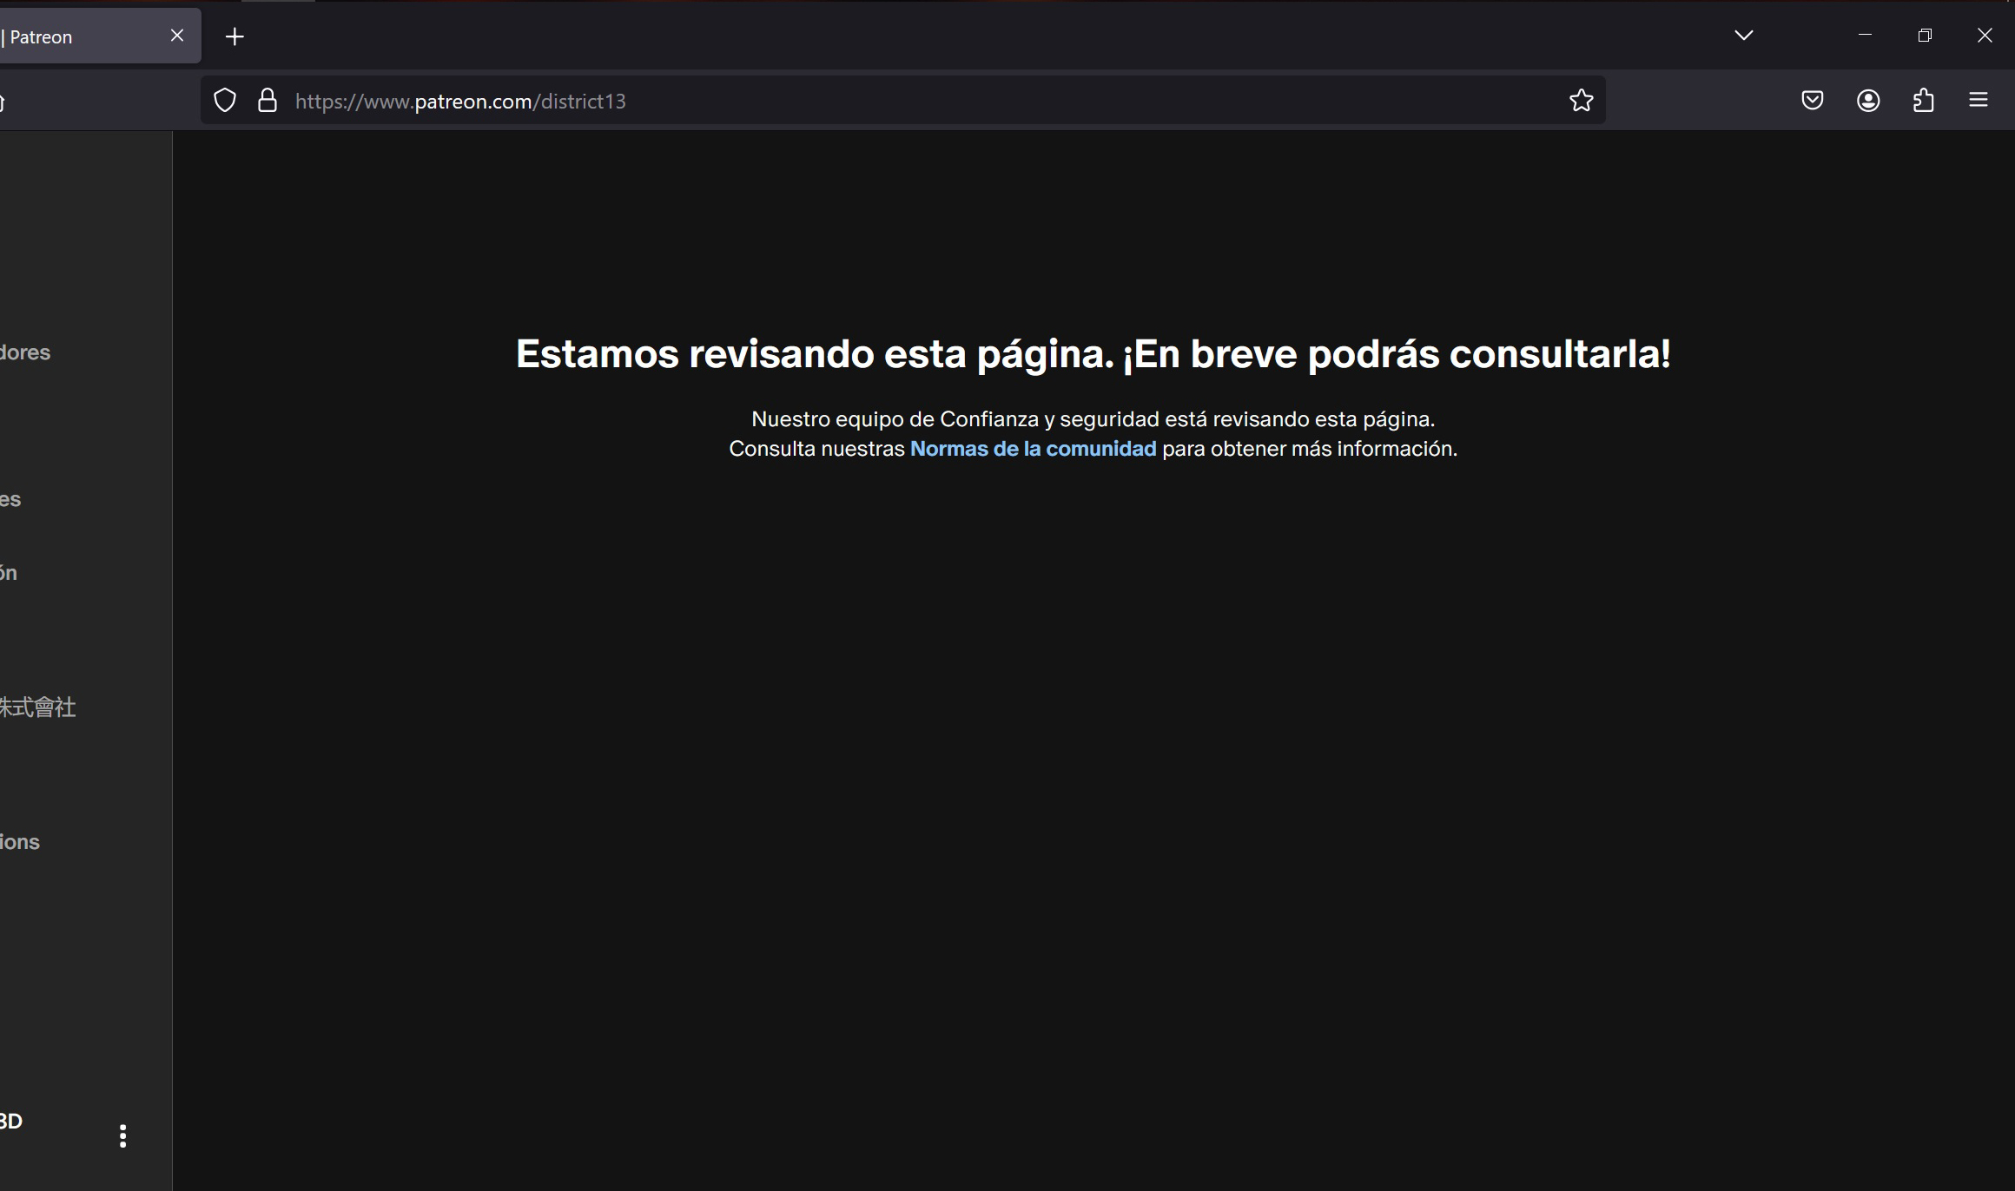The width and height of the screenshot is (2015, 1191).
Task: Expand the list all tabs chevron
Action: [x=1743, y=36]
